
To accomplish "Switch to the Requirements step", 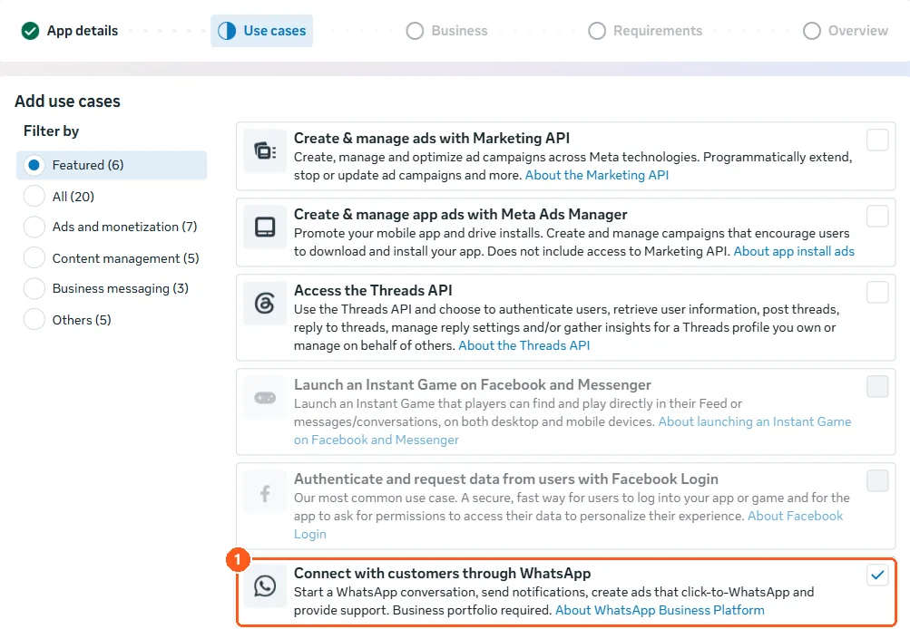I will coord(645,31).
